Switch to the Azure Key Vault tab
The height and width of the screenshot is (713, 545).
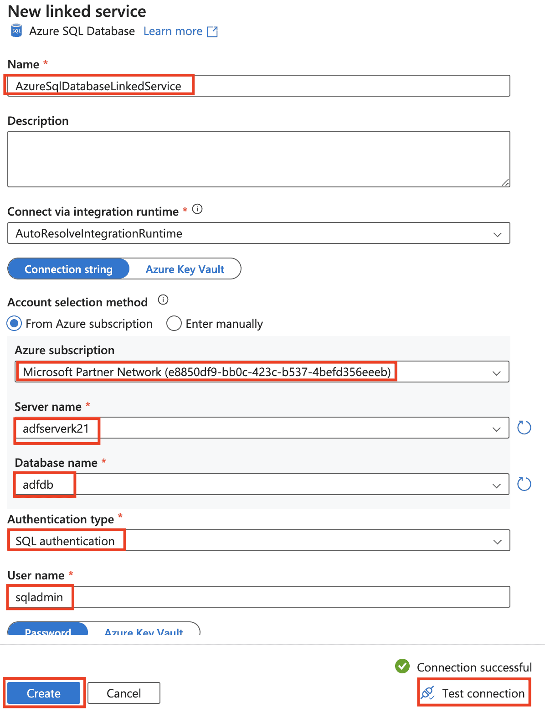click(185, 269)
